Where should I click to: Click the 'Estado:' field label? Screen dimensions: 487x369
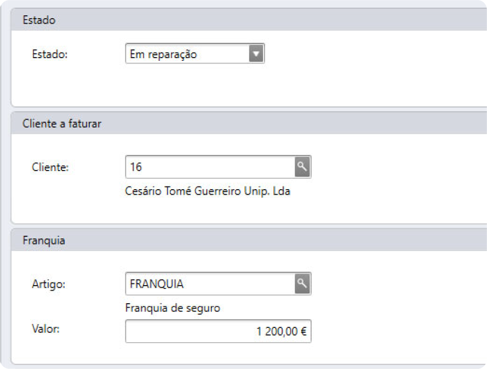pyautogui.click(x=49, y=54)
